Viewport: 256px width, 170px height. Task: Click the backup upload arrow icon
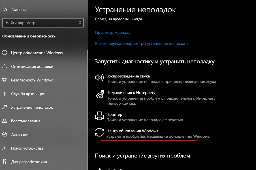[x=5, y=93]
